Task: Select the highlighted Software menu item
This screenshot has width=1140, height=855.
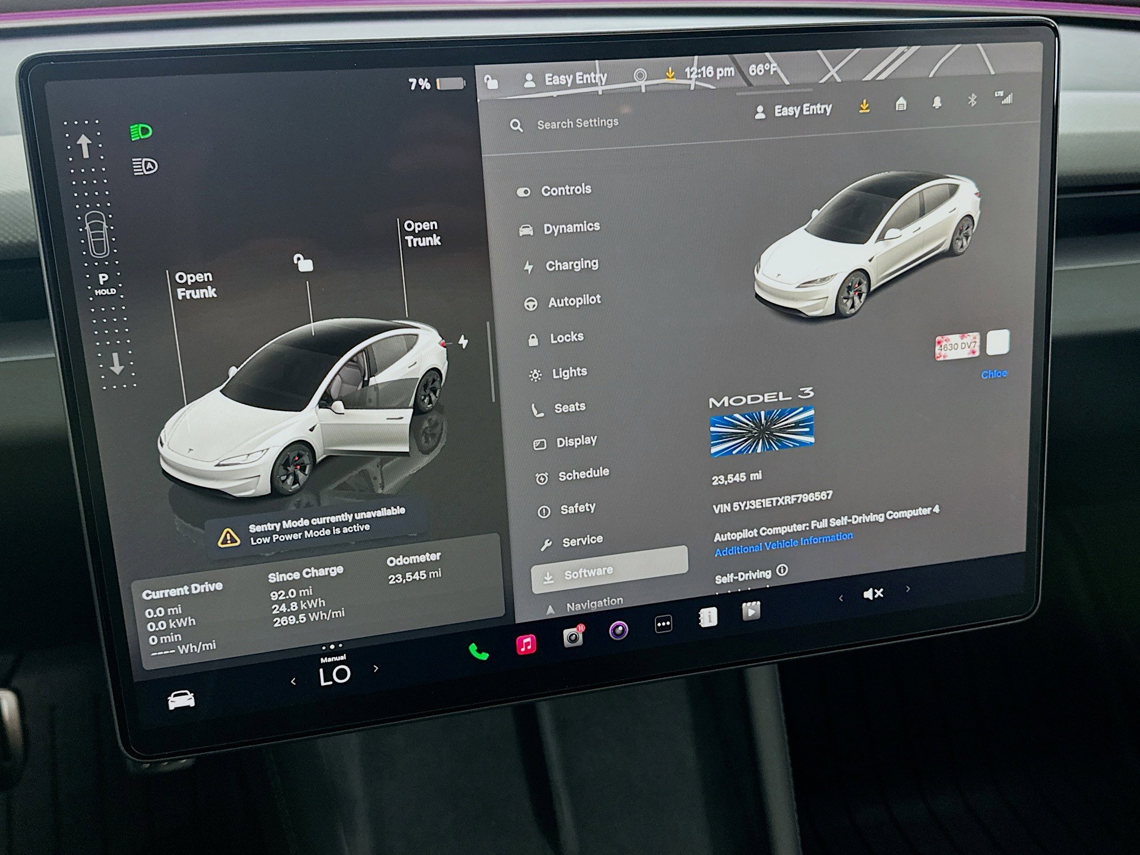Action: 610,569
